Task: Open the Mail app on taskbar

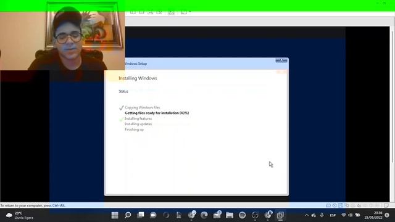Action: click(x=217, y=215)
